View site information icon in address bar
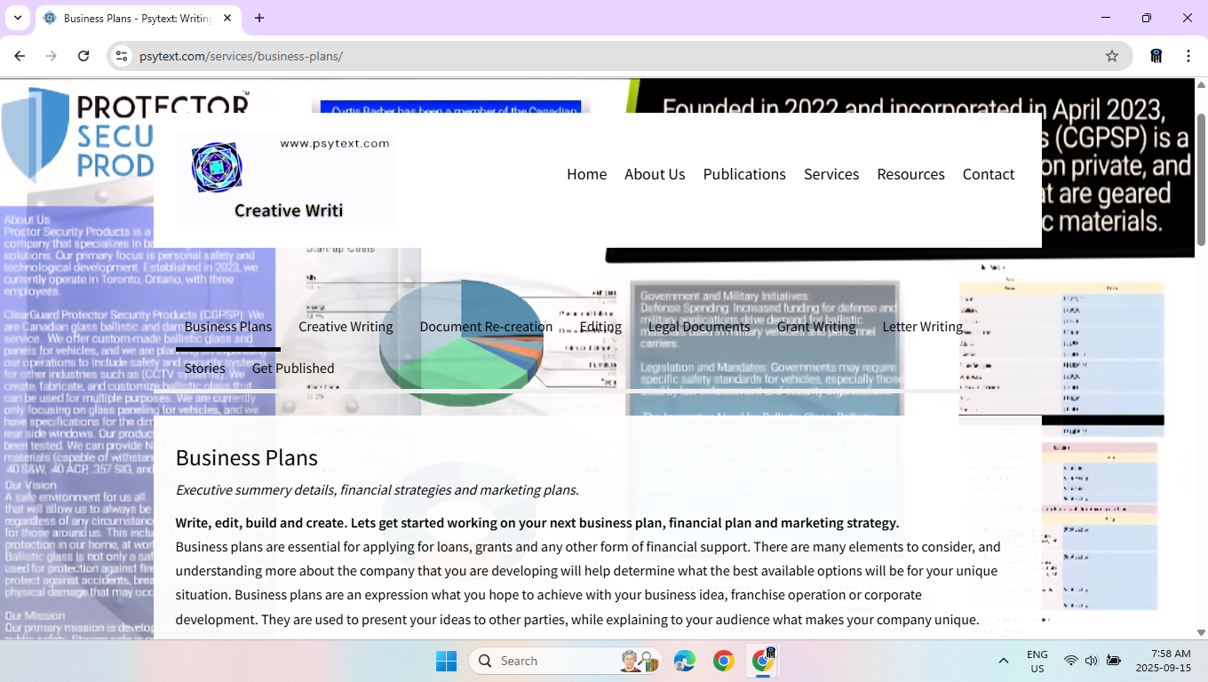This screenshot has height=682, width=1208. tap(122, 56)
